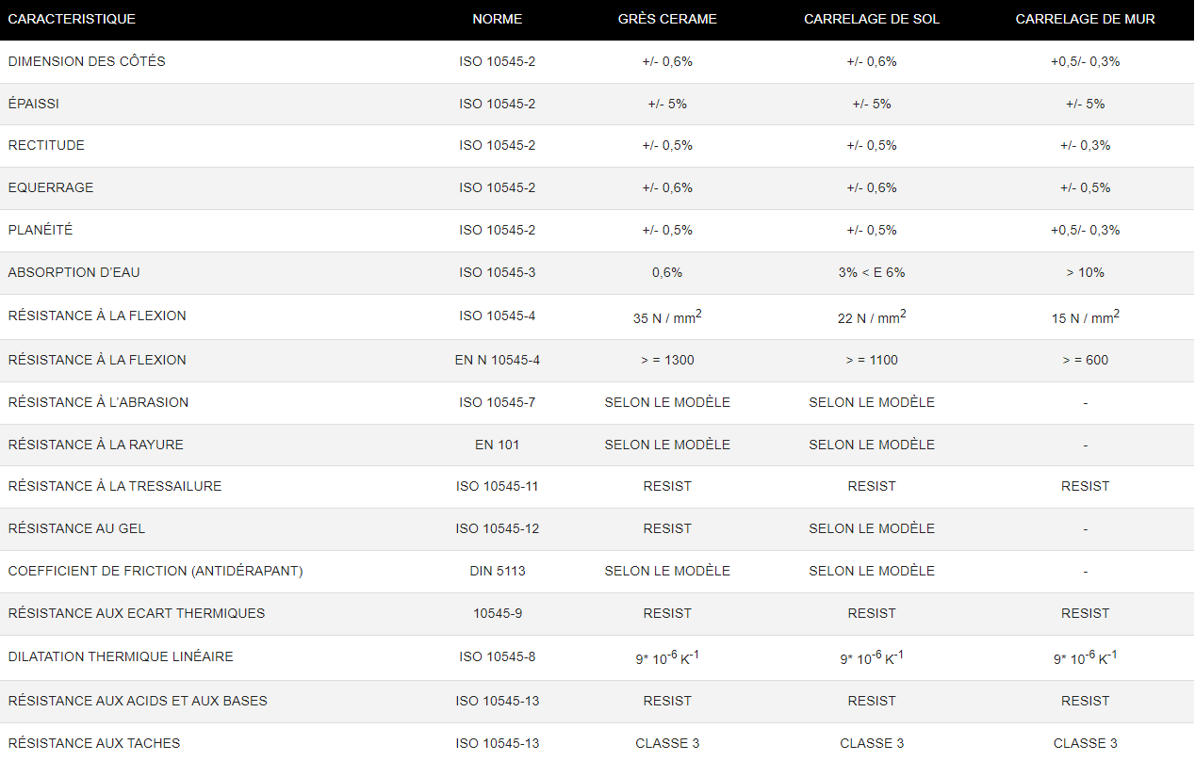
Task: Select the NORME column header
Action: pos(498,19)
